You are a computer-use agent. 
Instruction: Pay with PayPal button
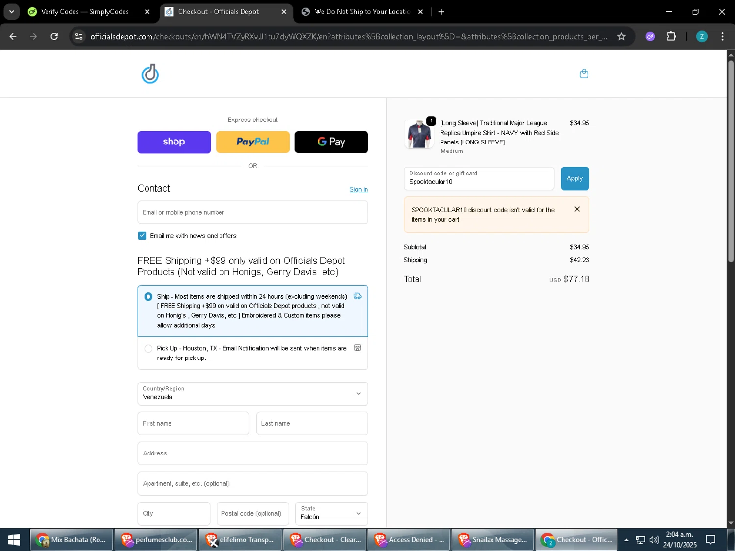coord(253,142)
